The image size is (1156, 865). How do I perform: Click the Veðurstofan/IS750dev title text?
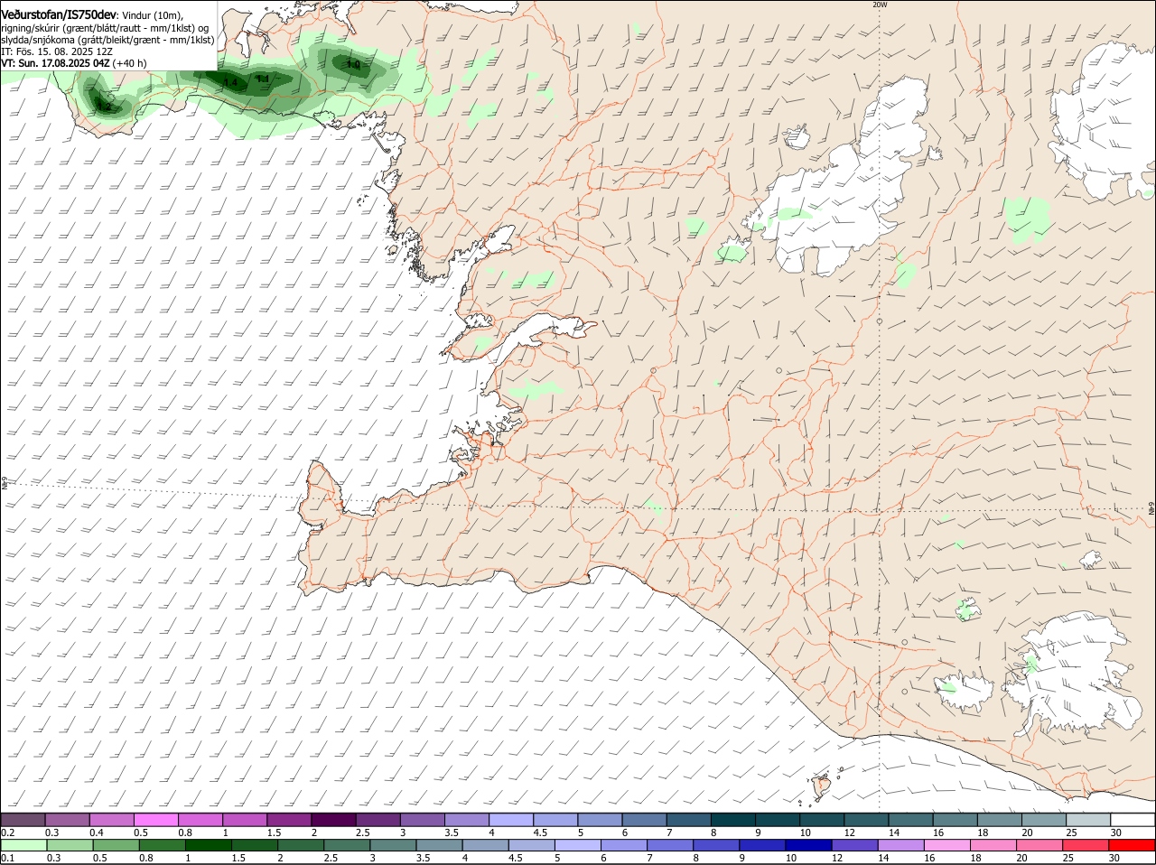[x=59, y=15]
